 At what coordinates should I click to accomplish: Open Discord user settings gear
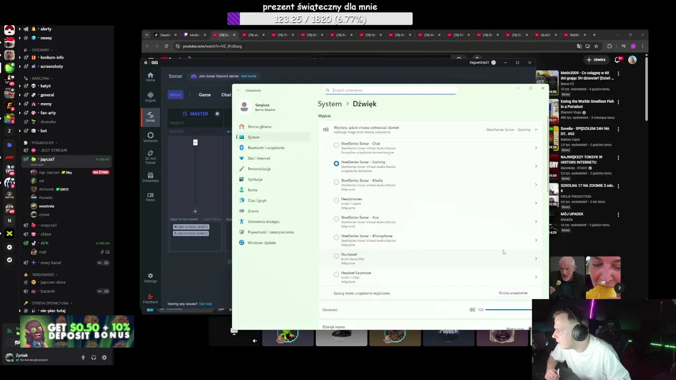(104, 357)
